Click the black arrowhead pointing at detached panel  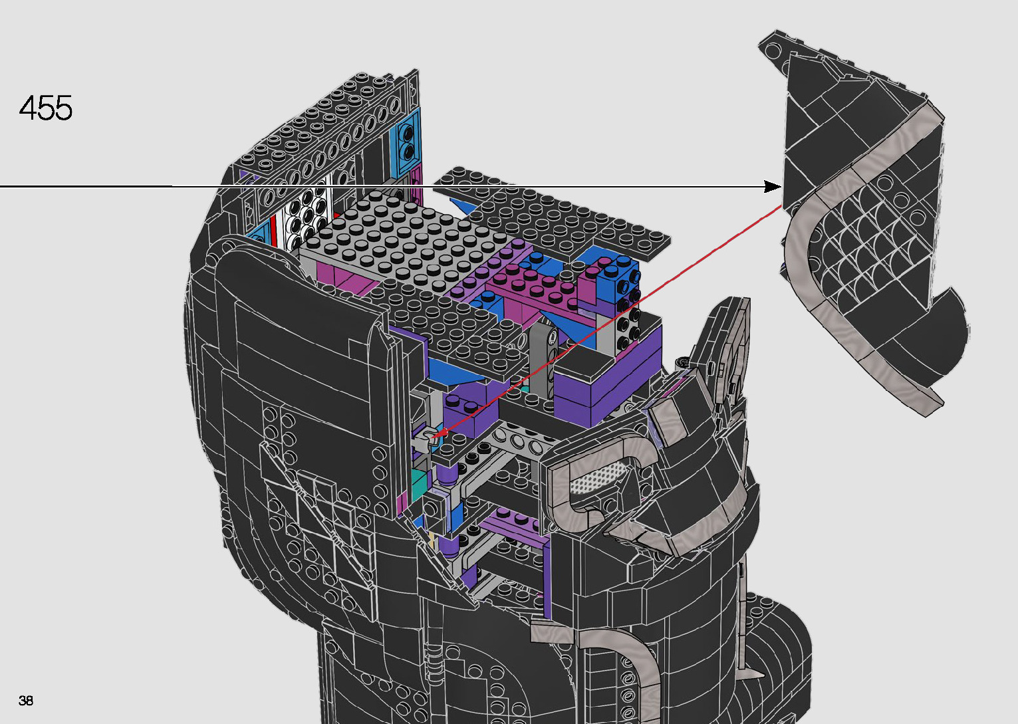(x=773, y=187)
